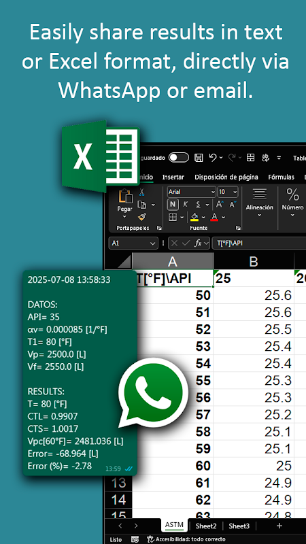Click the previous sheet navigation arrow

120,526
